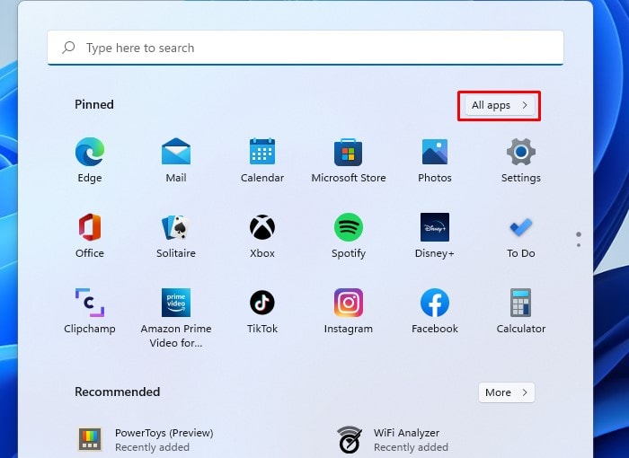Launch Spotify

coord(349,235)
